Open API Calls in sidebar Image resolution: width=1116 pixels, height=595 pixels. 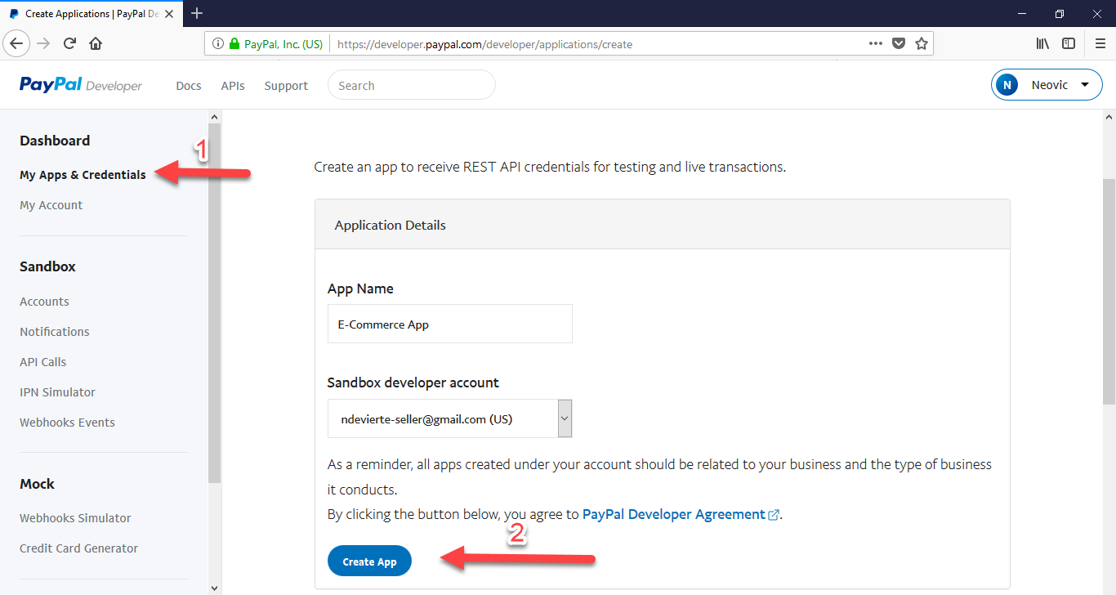(x=42, y=362)
